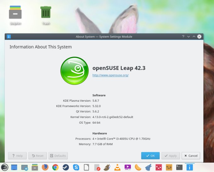Maximize the About System window

[194, 36]
